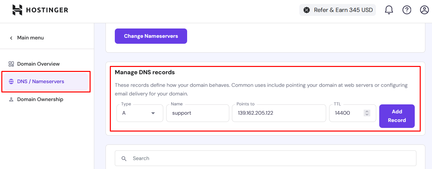
Task: Click the Refer & Earn 345 USD text
Action: point(343,10)
